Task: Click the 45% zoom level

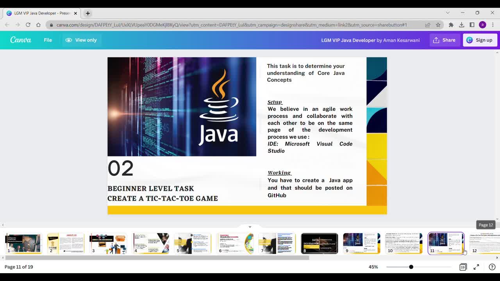Action: pos(373,267)
